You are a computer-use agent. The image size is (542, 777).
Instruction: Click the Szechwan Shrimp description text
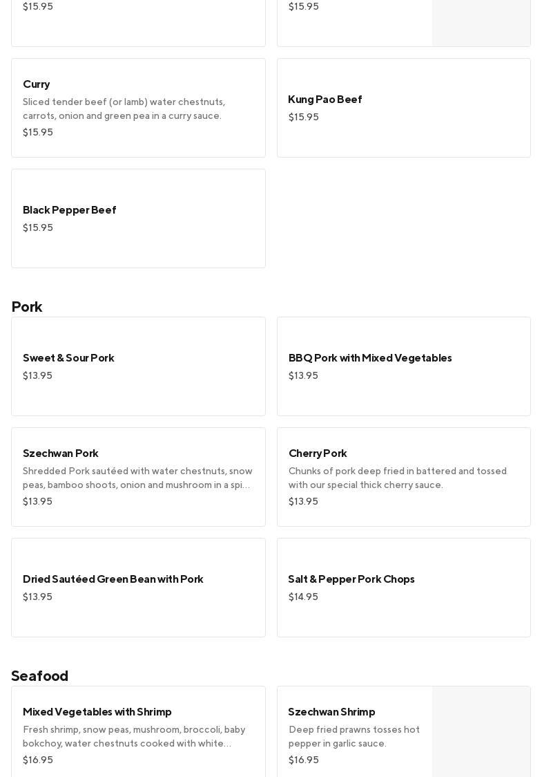[x=354, y=737]
